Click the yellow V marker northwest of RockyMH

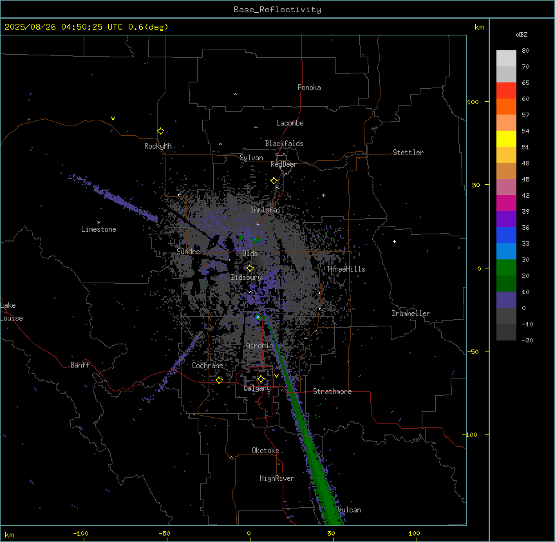113,118
